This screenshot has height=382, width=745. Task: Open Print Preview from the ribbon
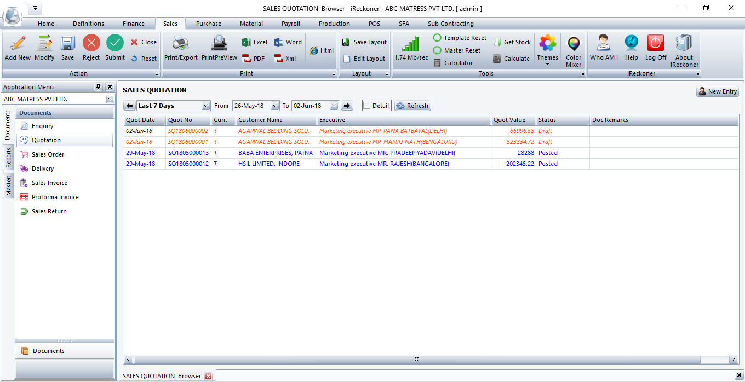[x=219, y=44]
